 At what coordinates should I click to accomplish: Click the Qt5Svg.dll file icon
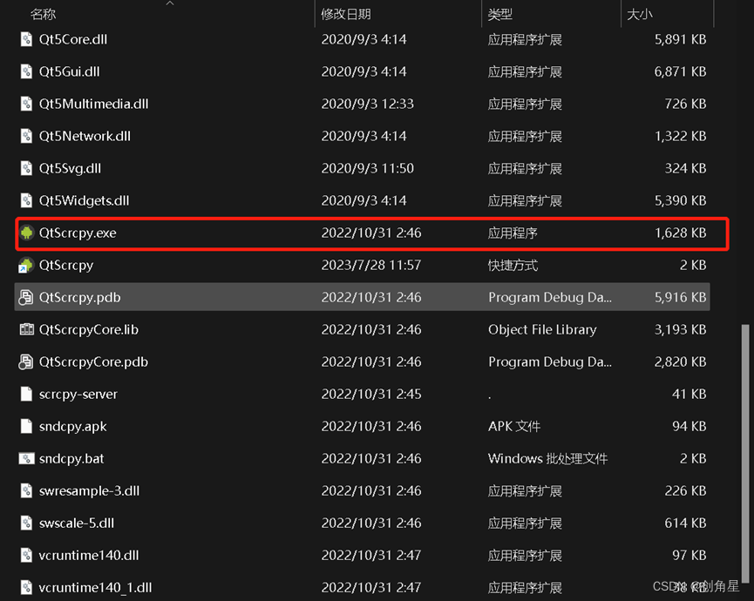[x=26, y=168]
